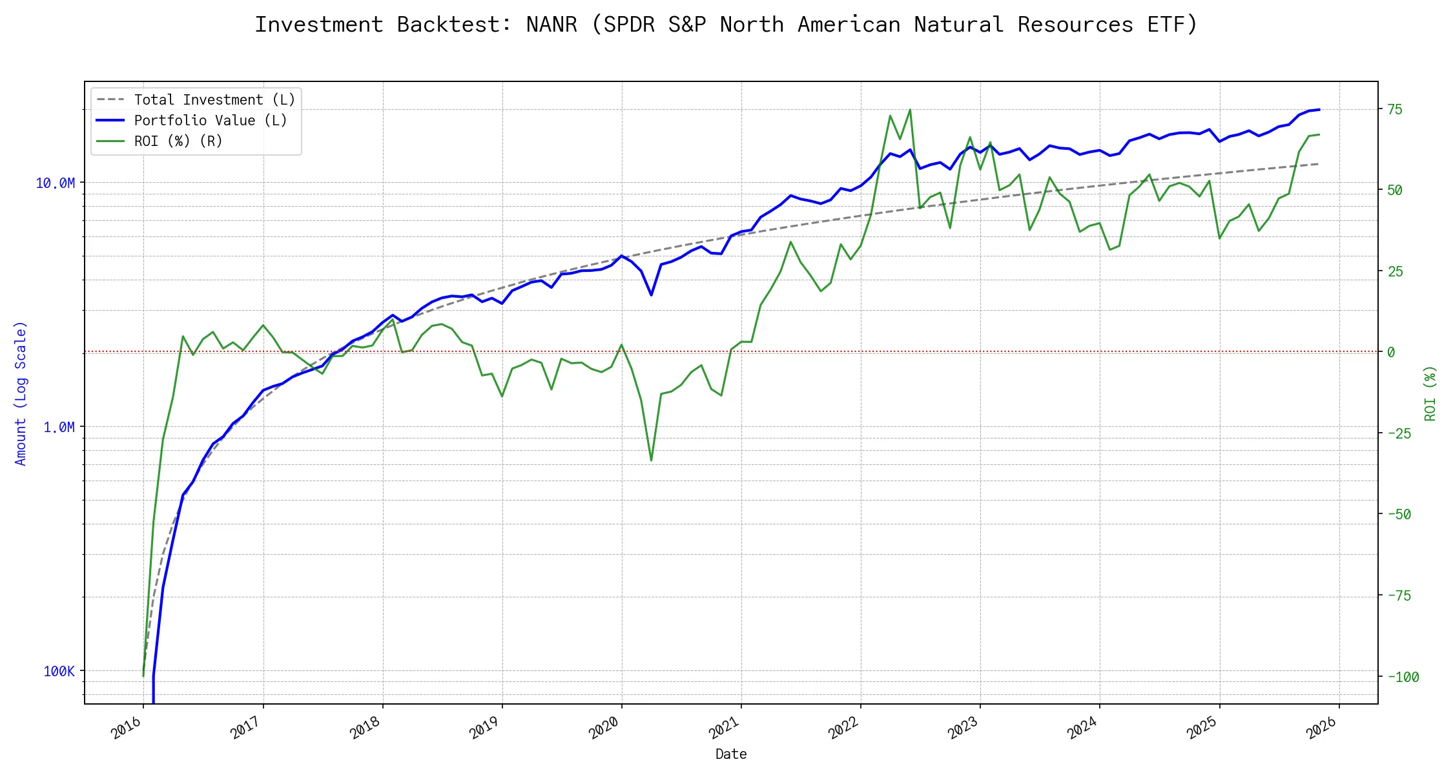Screen dimensions: 1453x775
Task: Click the 75 right axis tick label
Action: 1395,109
